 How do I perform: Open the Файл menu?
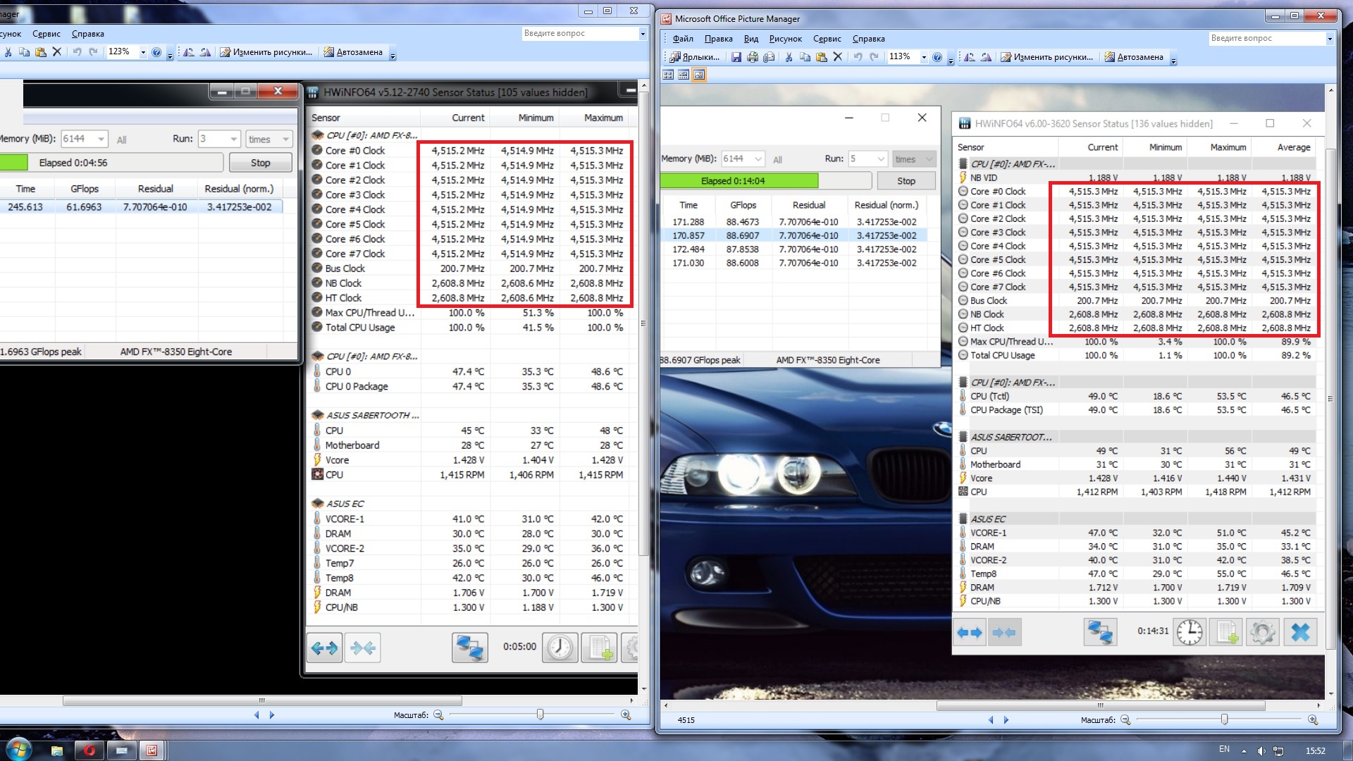pyautogui.click(x=682, y=39)
